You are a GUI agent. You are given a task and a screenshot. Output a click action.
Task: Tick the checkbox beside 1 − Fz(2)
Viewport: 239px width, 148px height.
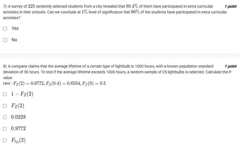coord(5,94)
